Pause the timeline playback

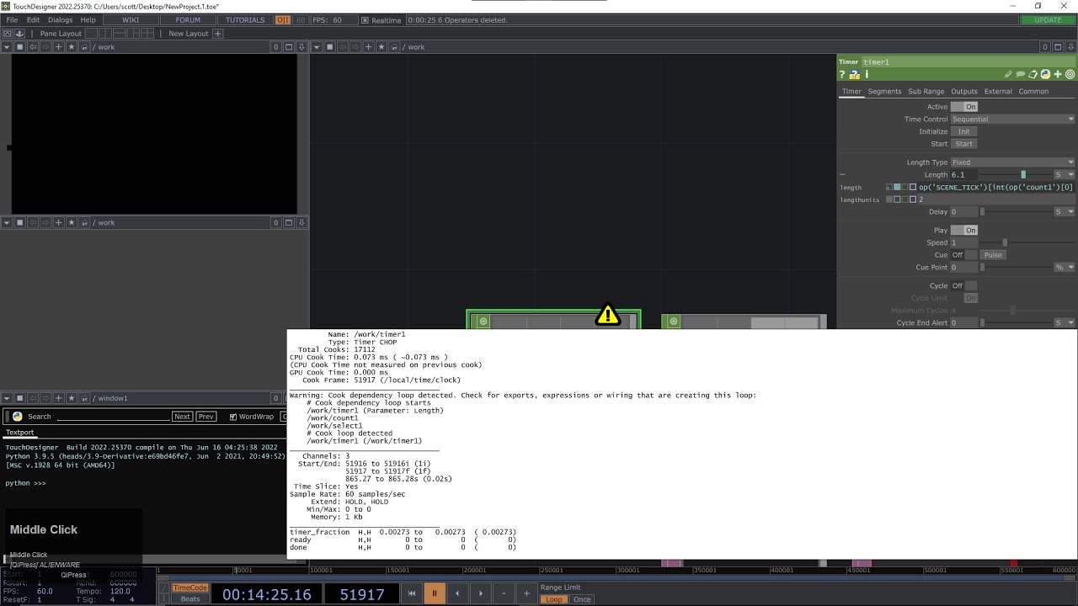point(435,593)
